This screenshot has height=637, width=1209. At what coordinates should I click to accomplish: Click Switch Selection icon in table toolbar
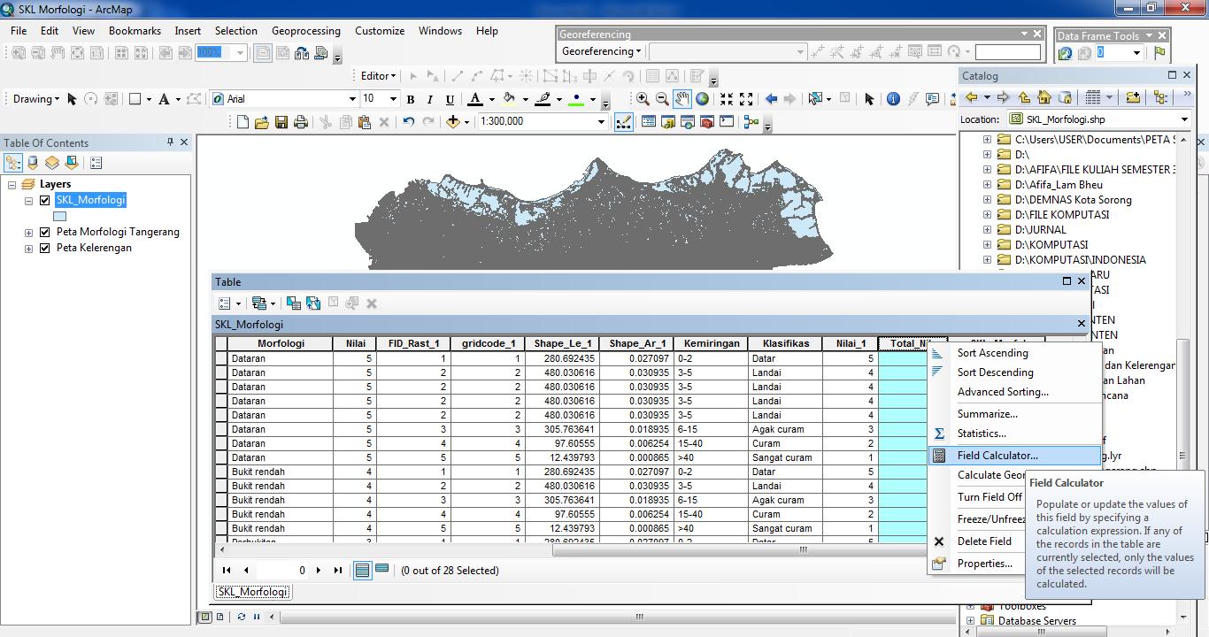(313, 303)
